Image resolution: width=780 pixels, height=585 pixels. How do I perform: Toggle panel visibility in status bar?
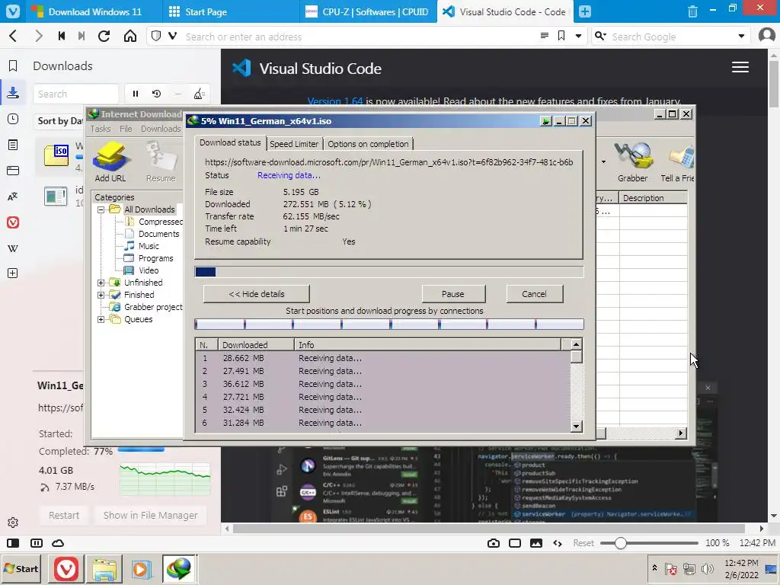(13, 542)
